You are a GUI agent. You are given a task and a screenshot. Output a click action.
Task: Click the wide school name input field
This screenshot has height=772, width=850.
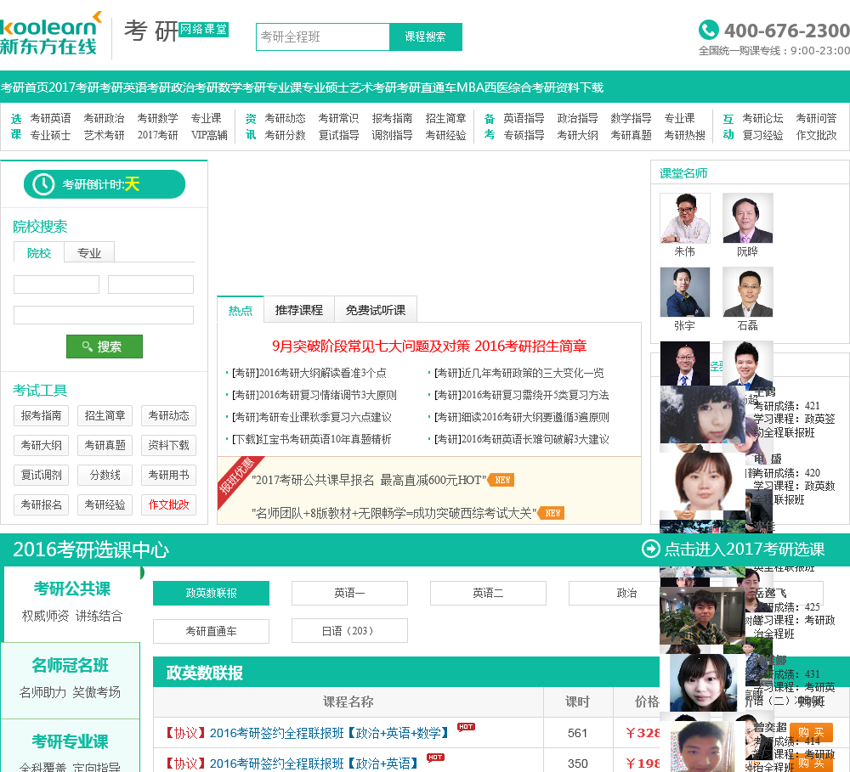[104, 315]
